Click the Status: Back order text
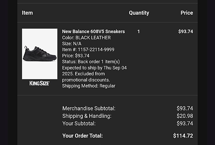Viewport: 215px width, 145px height. click(x=91, y=62)
